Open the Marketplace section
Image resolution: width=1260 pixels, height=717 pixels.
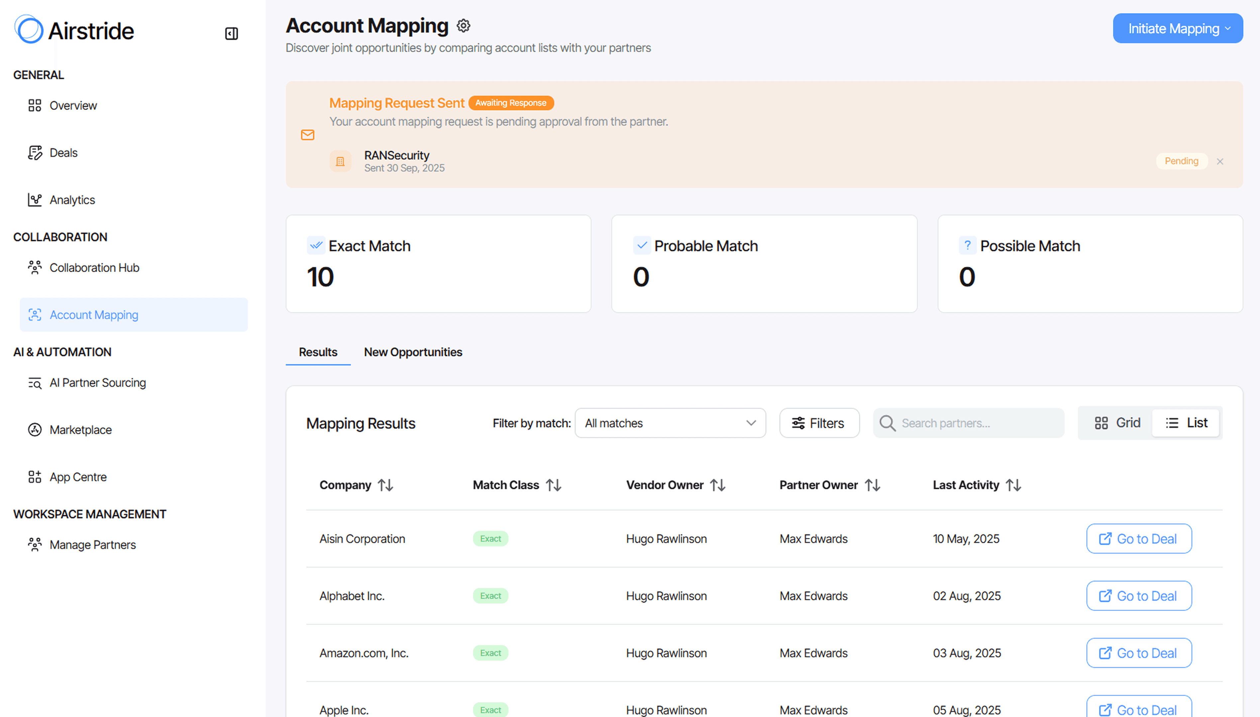click(x=80, y=430)
